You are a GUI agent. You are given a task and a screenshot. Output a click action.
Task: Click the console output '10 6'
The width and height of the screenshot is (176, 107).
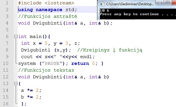pos(104,11)
